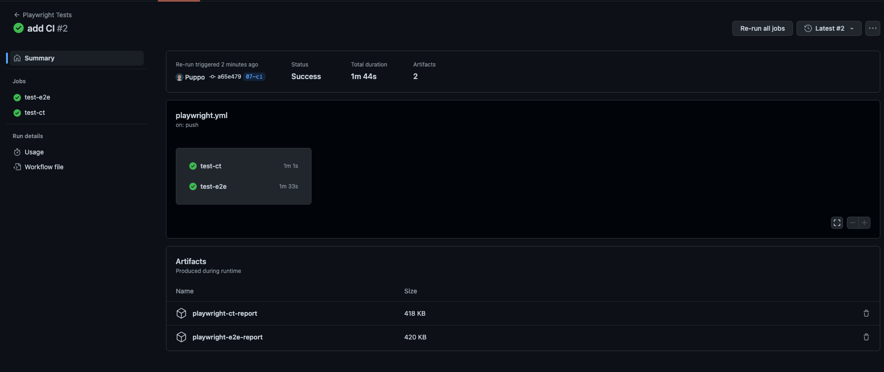Click the back arrow beside Playwright Tests
The image size is (884, 372).
click(x=17, y=15)
